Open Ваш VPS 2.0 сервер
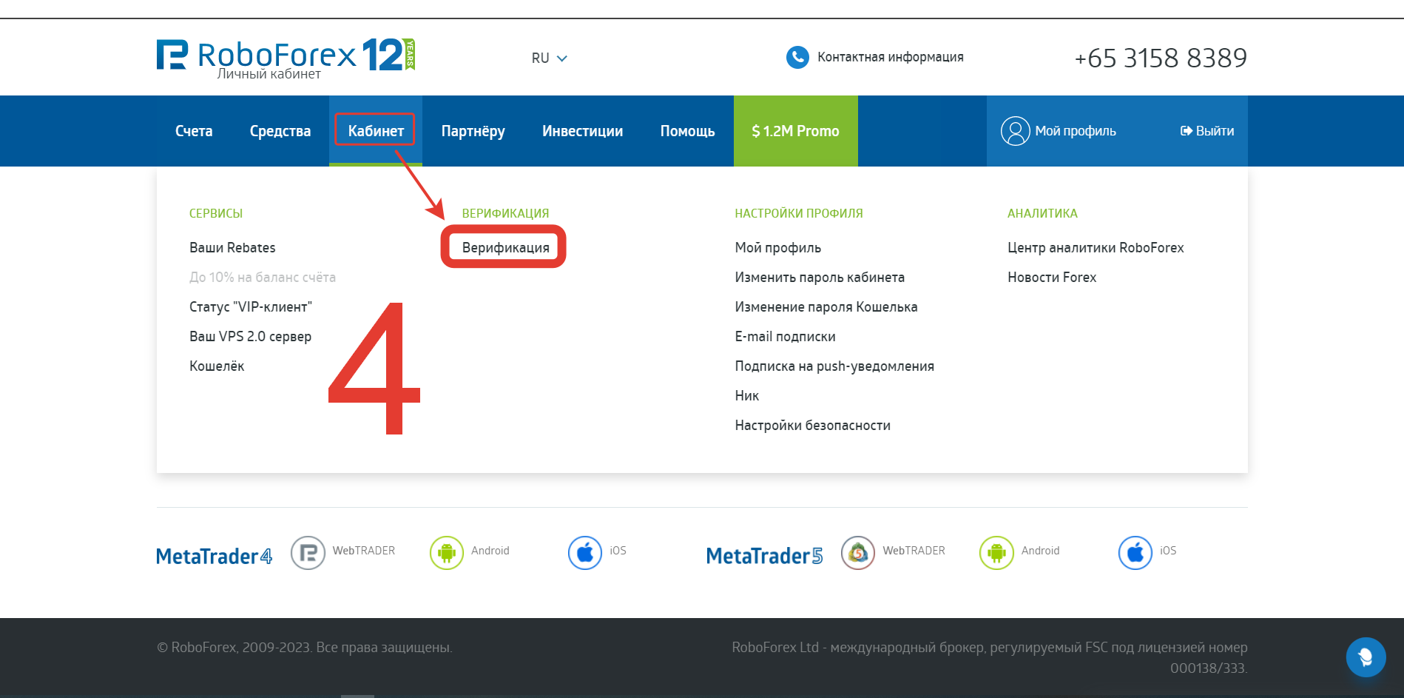1404x698 pixels. point(250,337)
